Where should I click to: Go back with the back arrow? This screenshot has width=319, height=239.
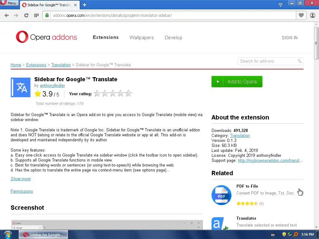[7, 16]
